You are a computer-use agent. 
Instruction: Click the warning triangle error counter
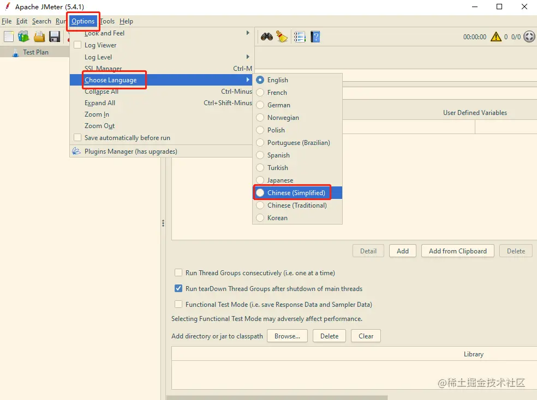[x=496, y=37]
